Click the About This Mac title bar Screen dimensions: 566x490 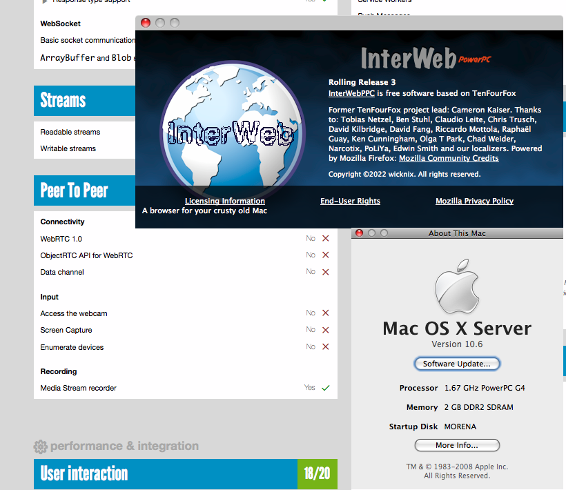(x=457, y=233)
